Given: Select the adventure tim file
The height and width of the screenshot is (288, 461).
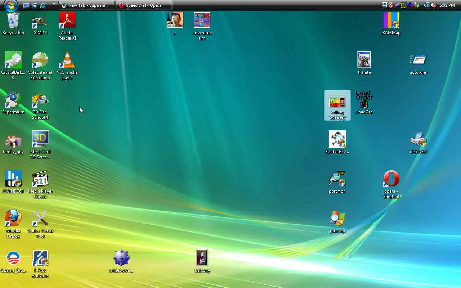Looking at the screenshot, I should (x=202, y=26).
